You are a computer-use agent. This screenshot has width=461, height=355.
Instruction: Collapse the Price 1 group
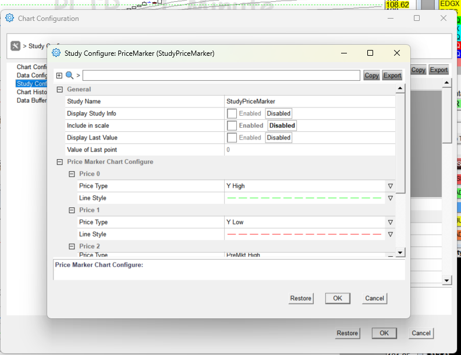(x=72, y=210)
